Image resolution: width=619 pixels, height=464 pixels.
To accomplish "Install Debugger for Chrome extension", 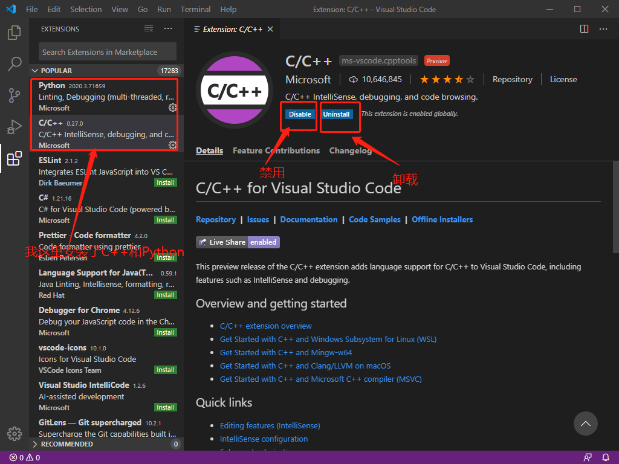I will pyautogui.click(x=166, y=333).
